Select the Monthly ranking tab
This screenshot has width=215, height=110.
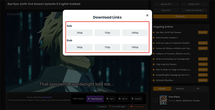click(180, 89)
